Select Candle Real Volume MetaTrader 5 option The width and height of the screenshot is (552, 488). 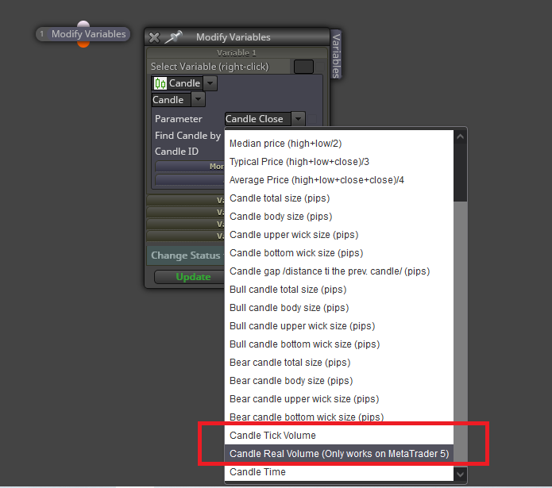click(339, 454)
